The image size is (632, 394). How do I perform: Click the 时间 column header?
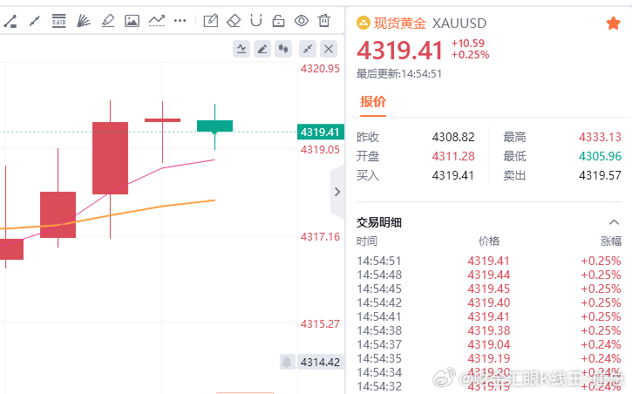367,241
